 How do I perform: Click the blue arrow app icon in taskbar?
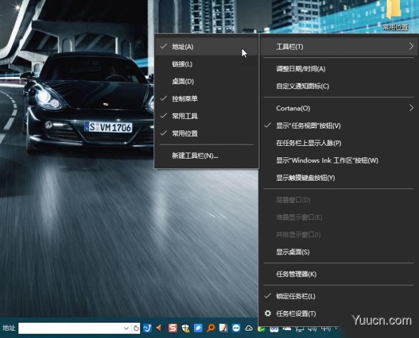[x=147, y=328]
